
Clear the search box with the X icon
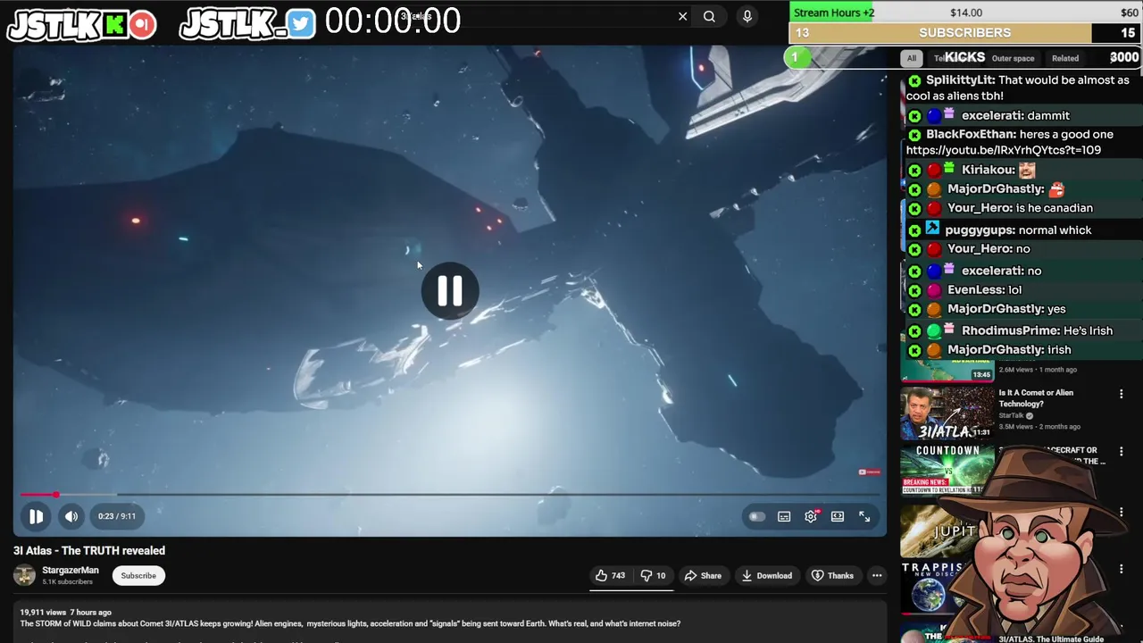(682, 16)
